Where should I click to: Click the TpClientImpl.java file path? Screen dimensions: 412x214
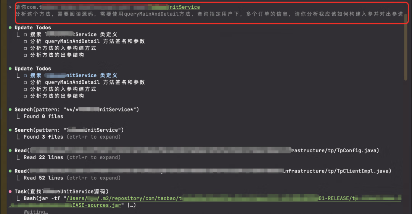pyautogui.click(x=336, y=171)
